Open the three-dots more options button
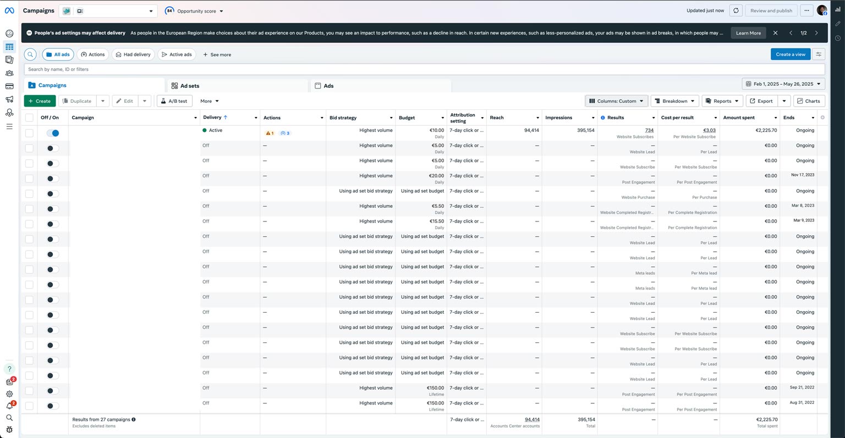Viewport: 845px width, 438px height. pyautogui.click(x=806, y=10)
